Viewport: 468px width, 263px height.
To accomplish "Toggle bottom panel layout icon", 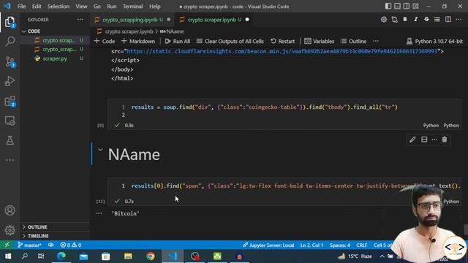I will (397, 7).
